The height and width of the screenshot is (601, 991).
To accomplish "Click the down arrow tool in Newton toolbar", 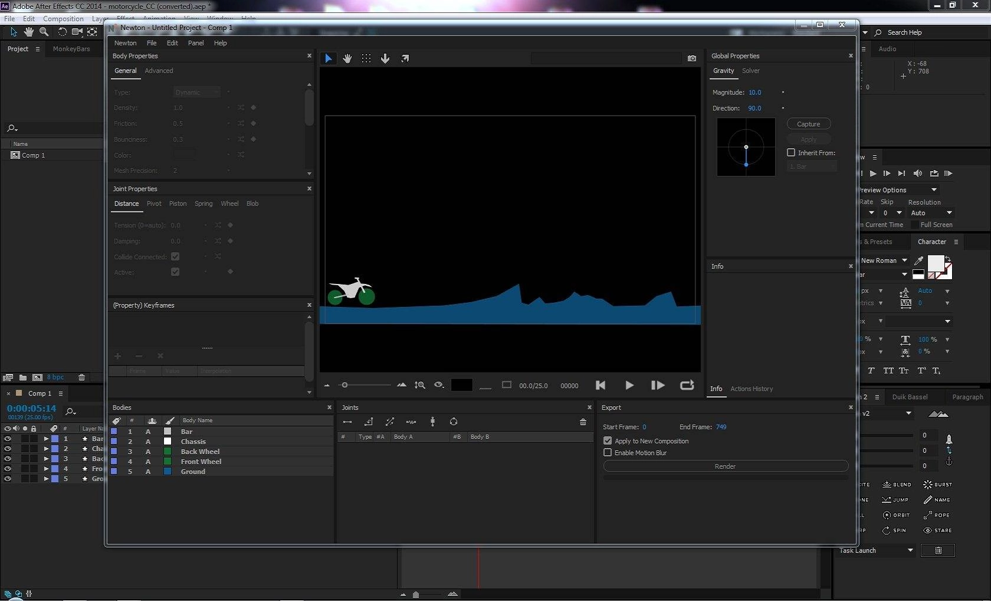I will tap(385, 58).
